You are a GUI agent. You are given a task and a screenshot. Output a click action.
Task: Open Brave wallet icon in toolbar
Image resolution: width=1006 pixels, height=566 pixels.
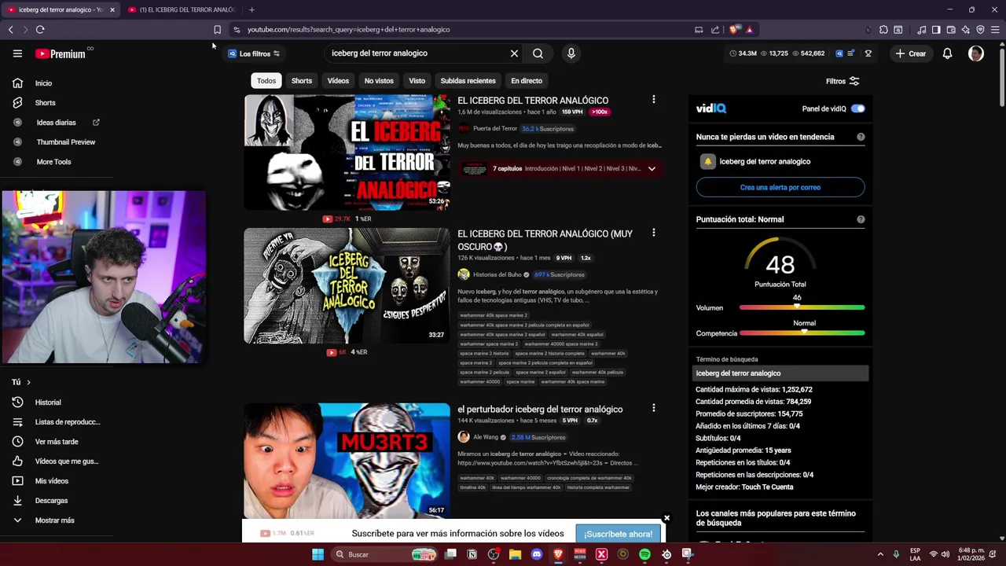click(951, 30)
